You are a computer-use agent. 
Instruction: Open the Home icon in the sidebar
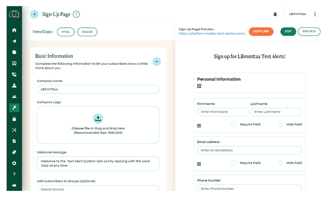point(14,30)
